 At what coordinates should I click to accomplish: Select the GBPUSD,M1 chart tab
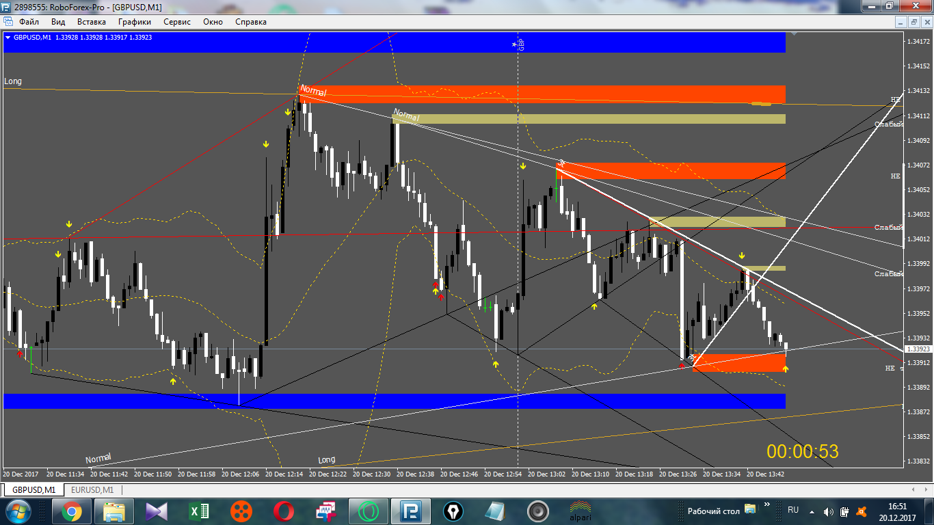click(x=34, y=489)
